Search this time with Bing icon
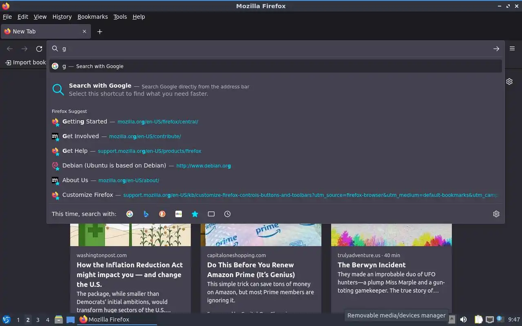The height and width of the screenshot is (326, 522). (146, 214)
